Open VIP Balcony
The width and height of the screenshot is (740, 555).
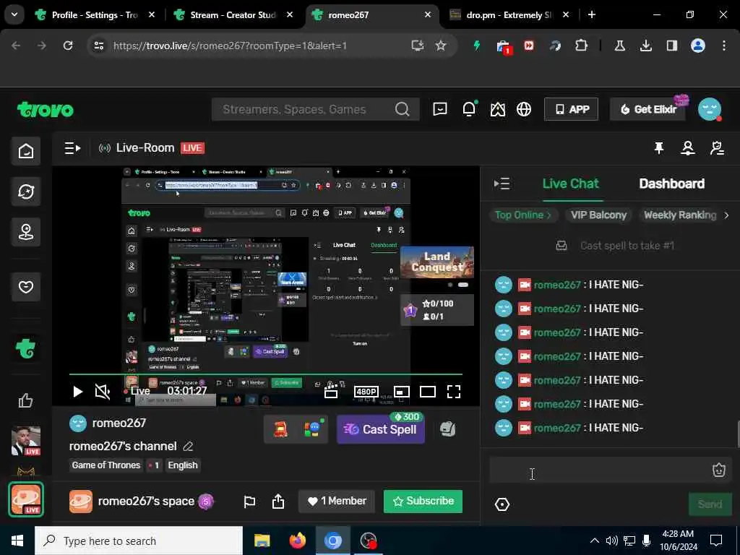pyautogui.click(x=598, y=215)
